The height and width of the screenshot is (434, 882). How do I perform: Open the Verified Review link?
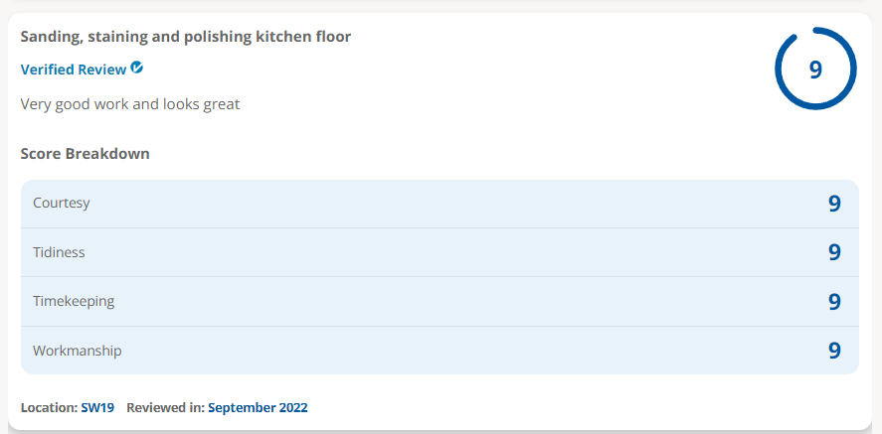pyautogui.click(x=74, y=70)
